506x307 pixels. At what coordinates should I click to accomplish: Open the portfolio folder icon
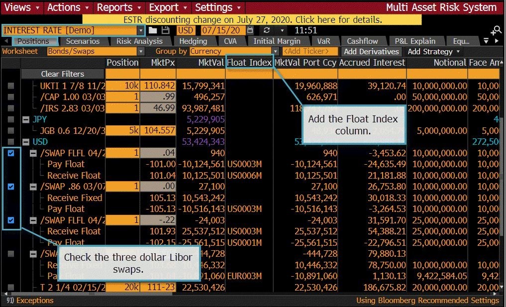tap(153, 30)
